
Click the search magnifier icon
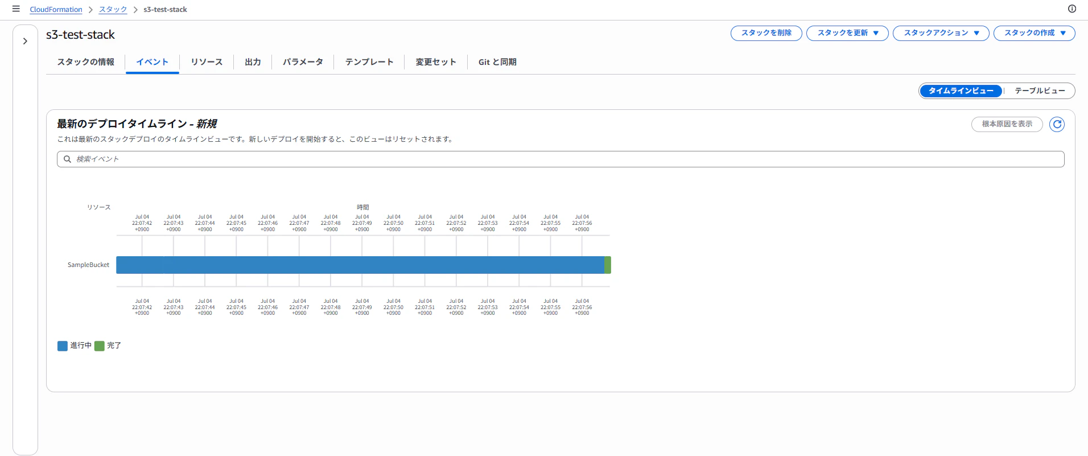pyautogui.click(x=67, y=159)
